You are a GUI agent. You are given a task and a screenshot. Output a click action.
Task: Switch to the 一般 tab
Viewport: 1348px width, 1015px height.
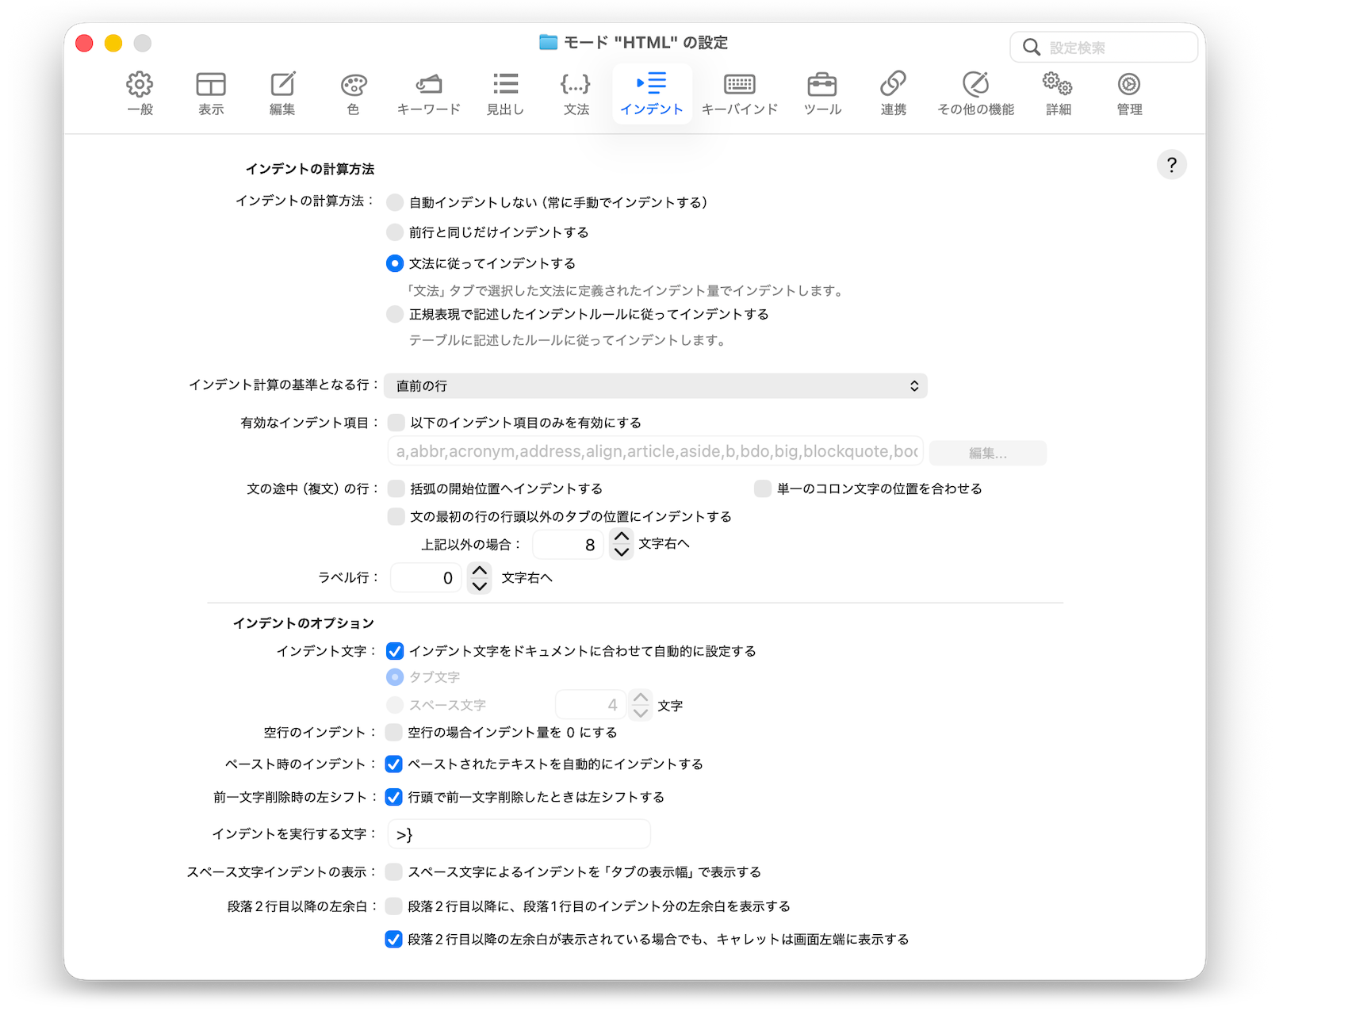140,94
